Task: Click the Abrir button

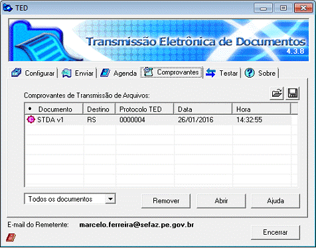Action: [x=221, y=201]
